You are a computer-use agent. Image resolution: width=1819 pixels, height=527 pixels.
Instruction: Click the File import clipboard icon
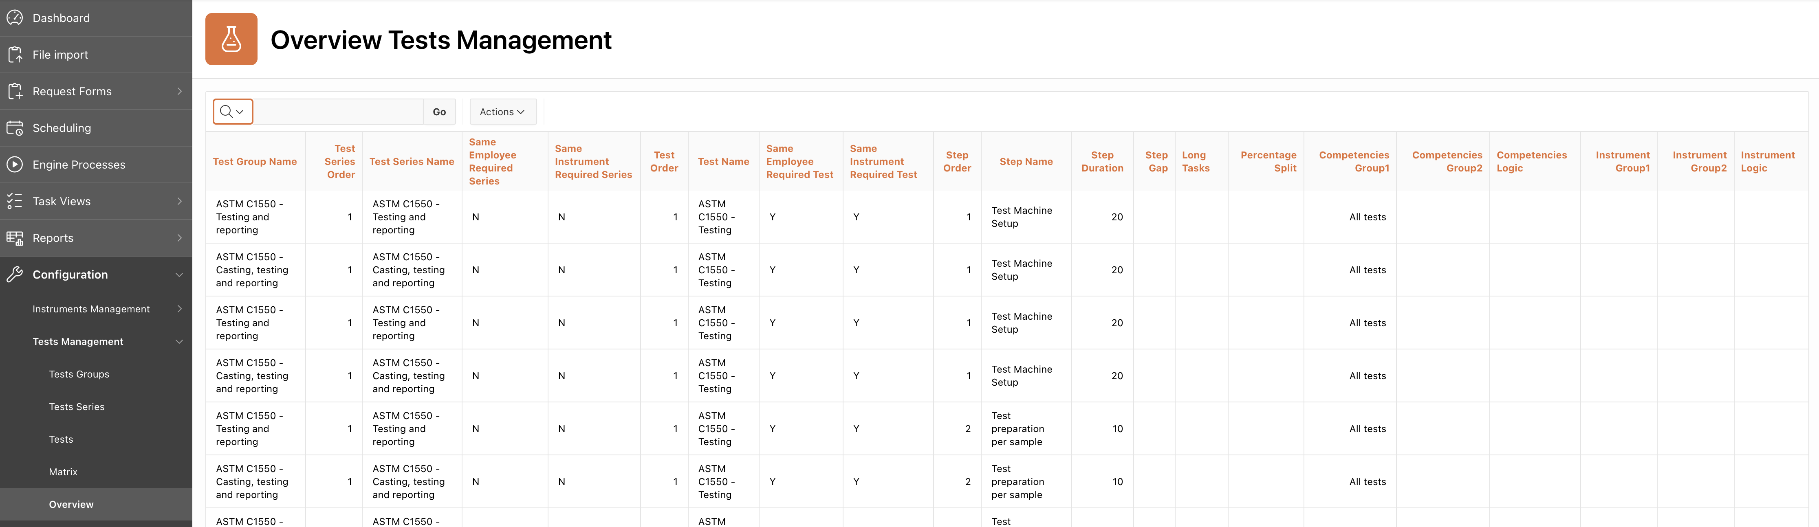[x=15, y=54]
